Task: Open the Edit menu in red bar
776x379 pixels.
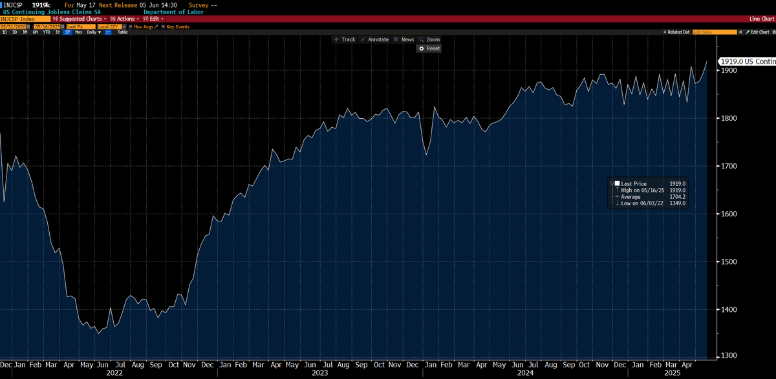Action: tap(154, 19)
